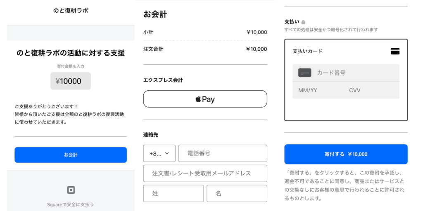Image resolution: width=423 pixels, height=211 pixels.
Task: Pay with the Apple Pay button
Action: (205, 99)
